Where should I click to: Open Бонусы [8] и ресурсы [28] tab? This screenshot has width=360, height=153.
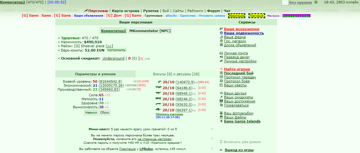176,74
